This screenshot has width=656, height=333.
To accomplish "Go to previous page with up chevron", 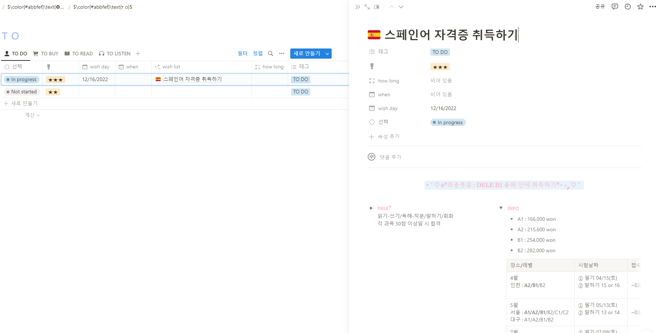I will [x=391, y=7].
